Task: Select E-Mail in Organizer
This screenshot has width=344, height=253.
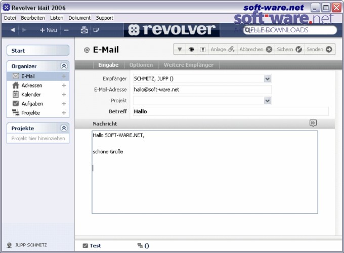Action: pyautogui.click(x=38, y=76)
